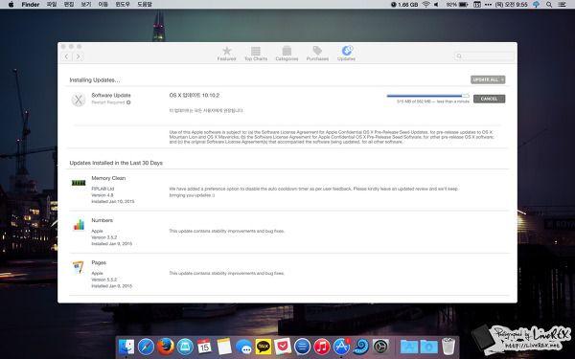Screen dimensions: 575x359
Task: Click the Memory Clean app icon
Action: pyautogui.click(x=79, y=183)
